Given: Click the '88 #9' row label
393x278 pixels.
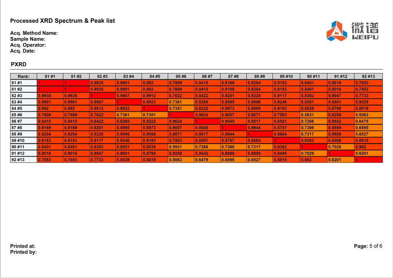Looking at the screenshot, I should (24, 134).
